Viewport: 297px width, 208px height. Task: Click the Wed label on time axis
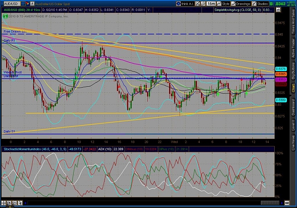pos(174,142)
